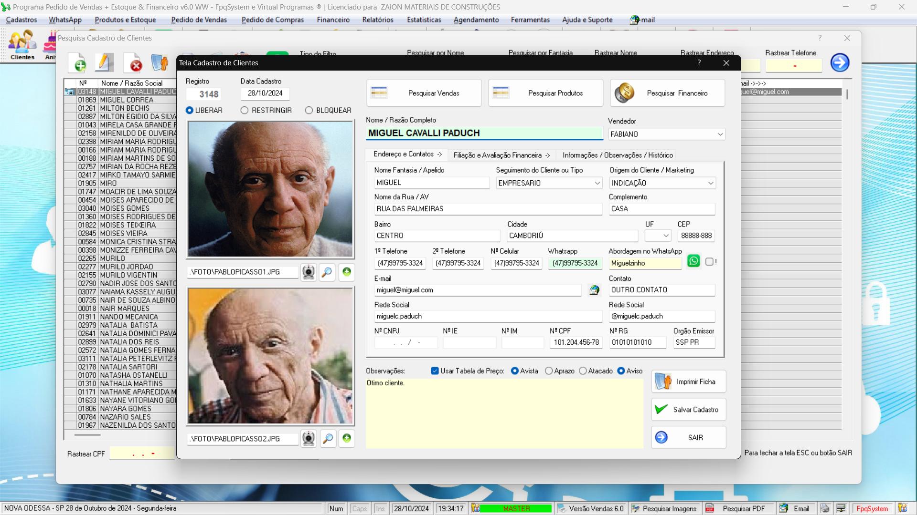
Task: Toggle the RESTRINGIR radio button
Action: pos(245,110)
